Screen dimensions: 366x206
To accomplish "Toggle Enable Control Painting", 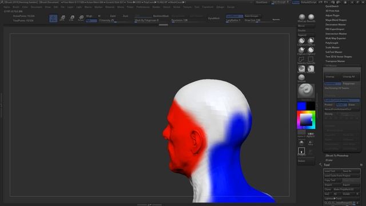I will (342, 100).
